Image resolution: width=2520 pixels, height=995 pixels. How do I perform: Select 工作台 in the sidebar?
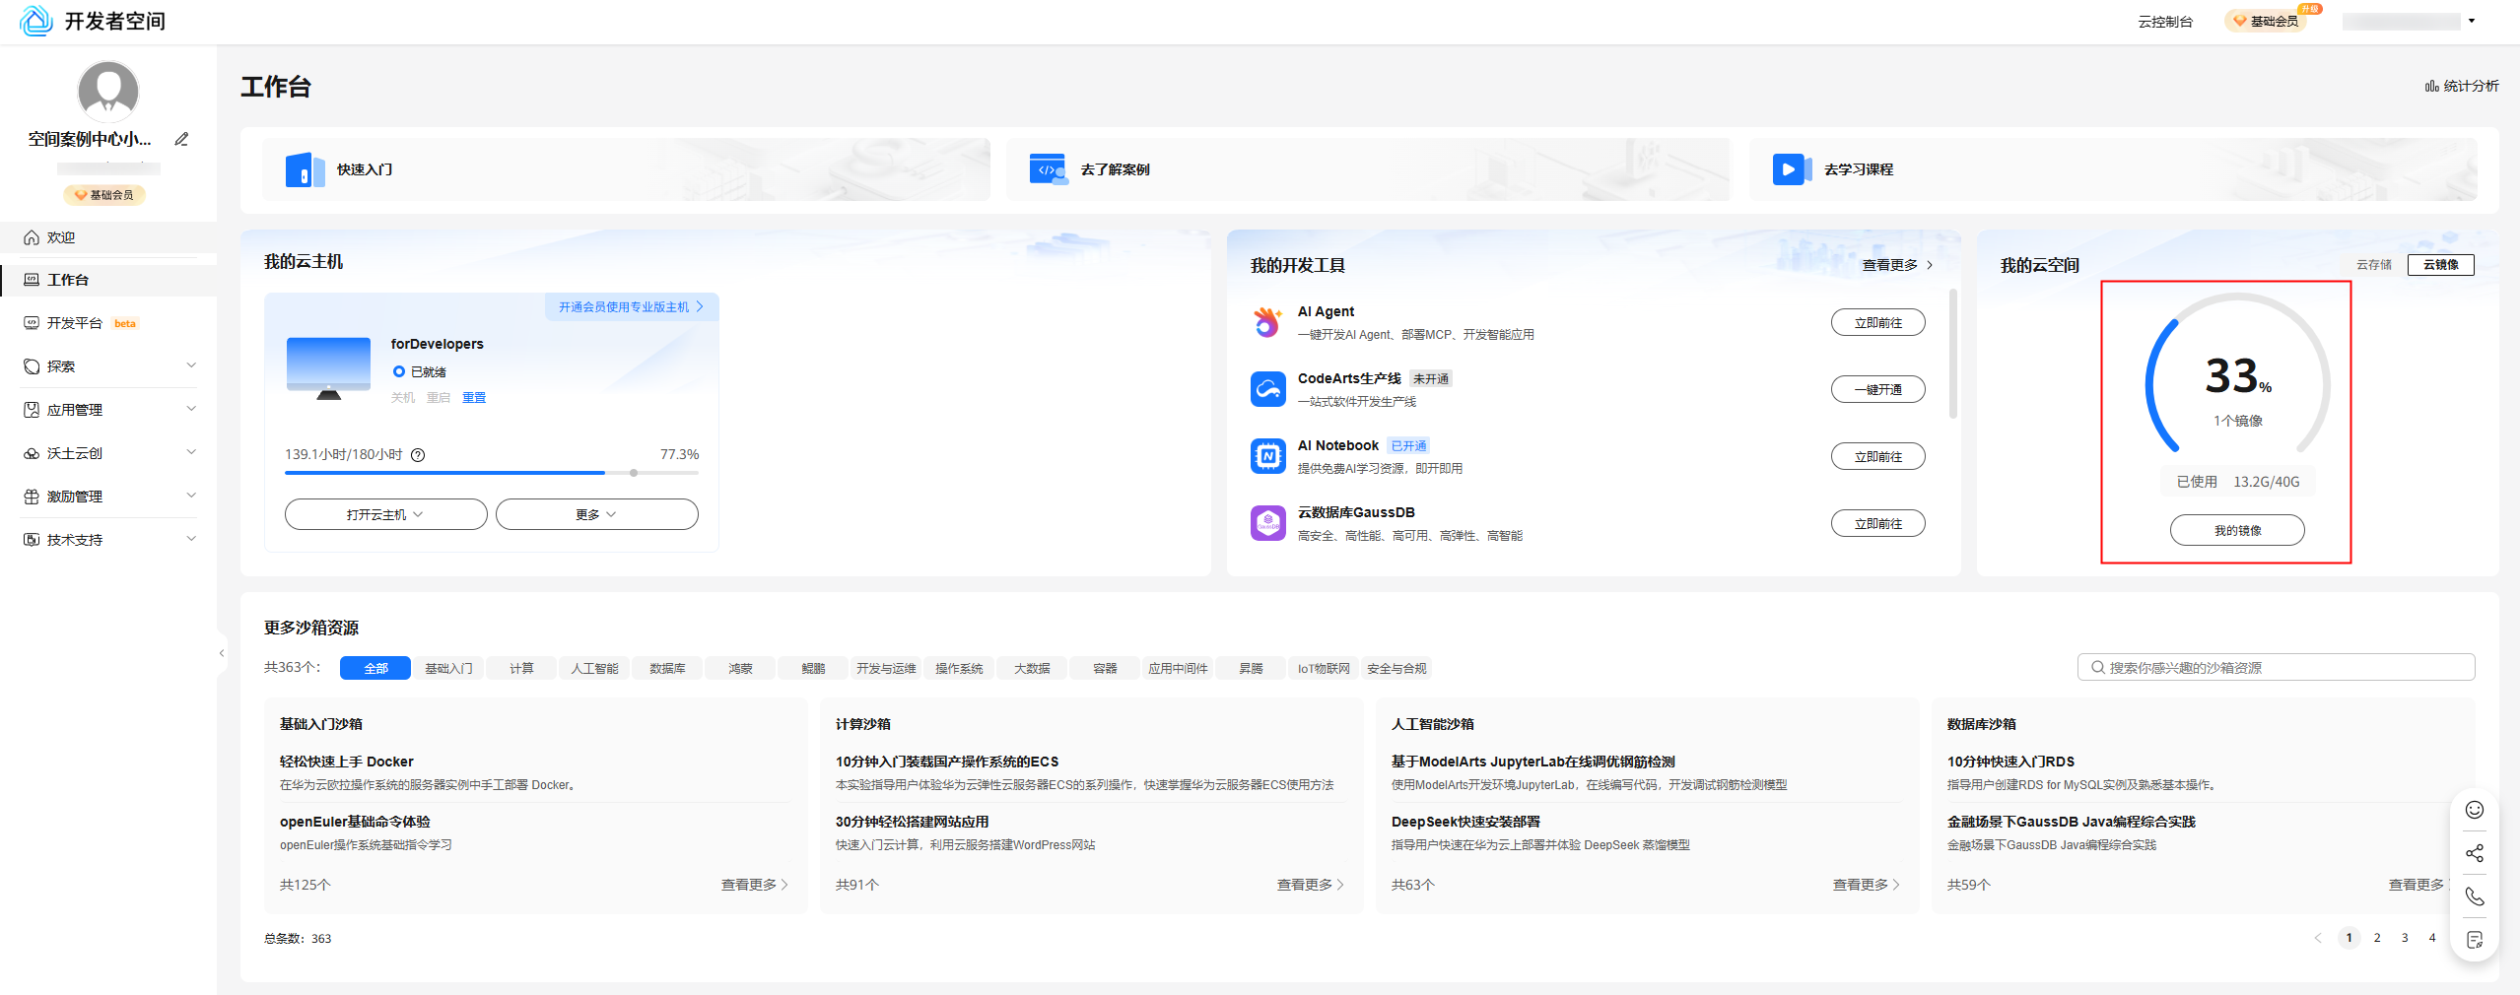tap(108, 280)
